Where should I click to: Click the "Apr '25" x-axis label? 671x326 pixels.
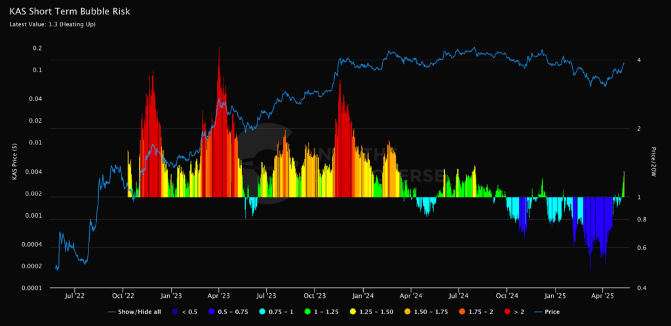coord(603,295)
